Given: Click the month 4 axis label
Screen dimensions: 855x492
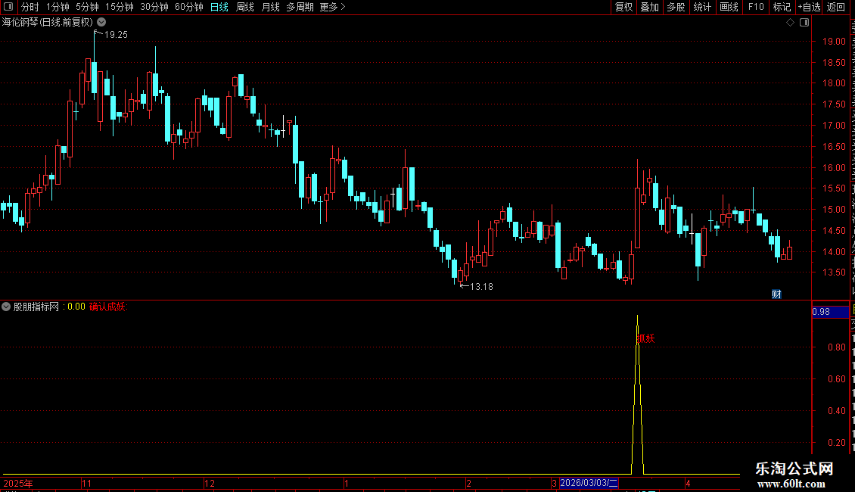Looking at the screenshot, I should click(x=688, y=483).
